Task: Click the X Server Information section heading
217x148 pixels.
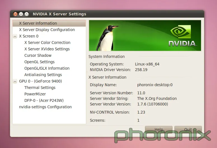Action: point(108,77)
